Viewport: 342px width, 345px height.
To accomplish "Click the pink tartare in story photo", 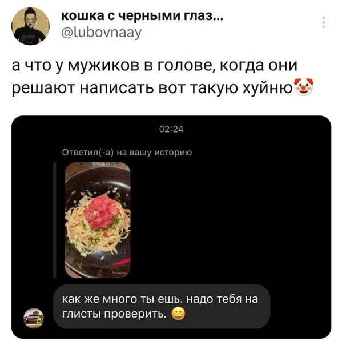I will [100, 212].
